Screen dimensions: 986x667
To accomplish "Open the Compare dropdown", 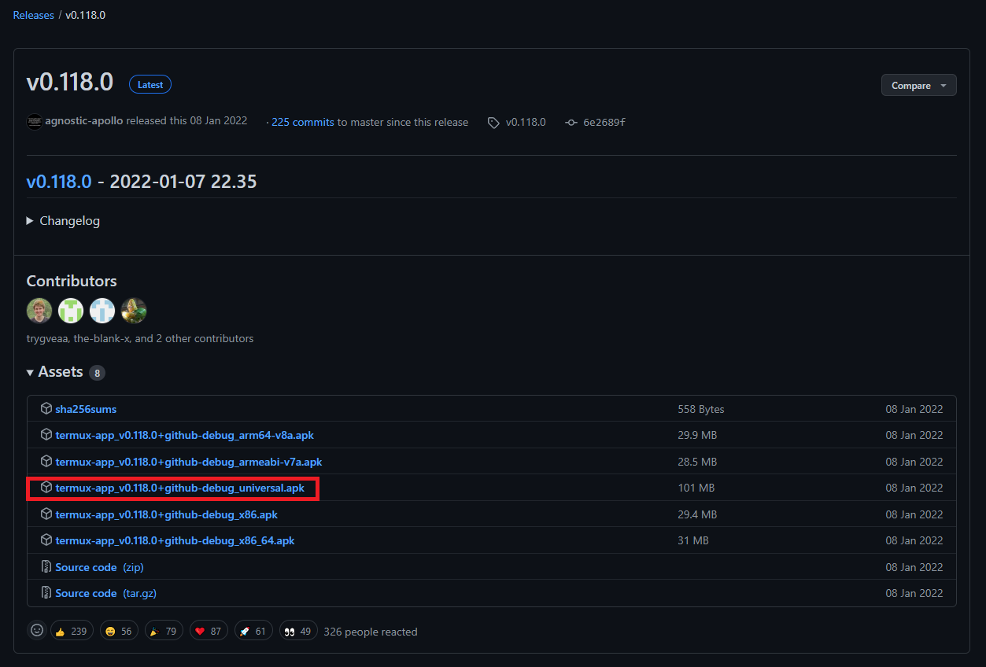I will (918, 86).
